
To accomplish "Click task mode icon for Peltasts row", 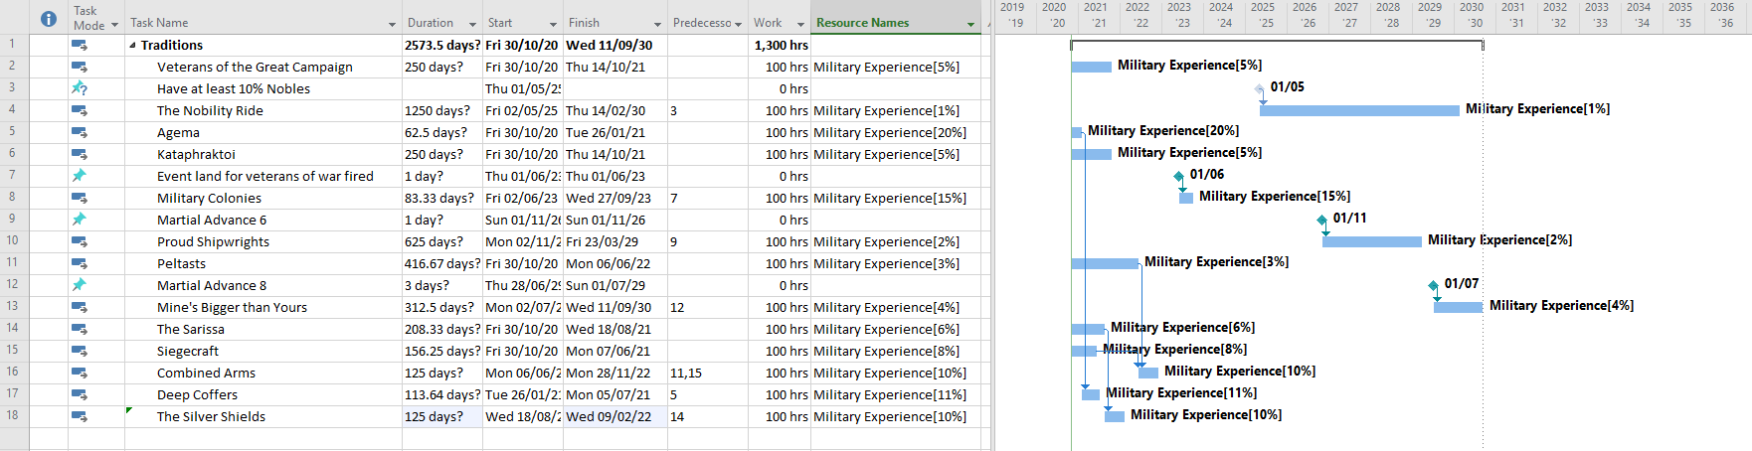I will (x=80, y=264).
